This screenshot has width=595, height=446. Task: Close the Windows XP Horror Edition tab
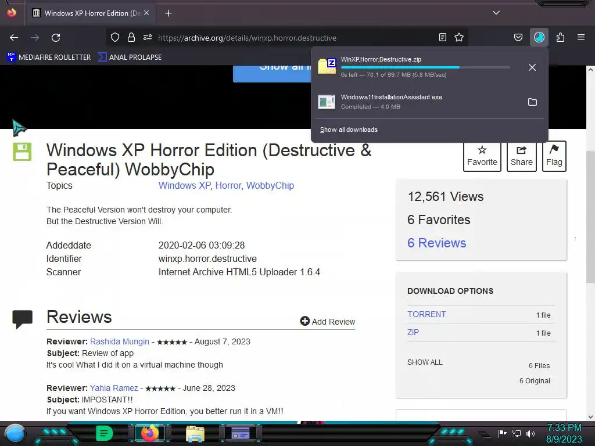click(x=146, y=13)
